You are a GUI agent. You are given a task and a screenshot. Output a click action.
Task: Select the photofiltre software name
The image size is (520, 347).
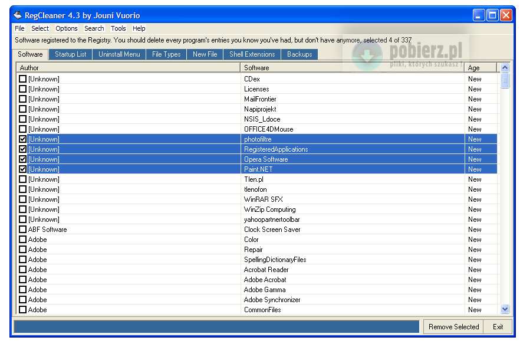click(x=258, y=139)
